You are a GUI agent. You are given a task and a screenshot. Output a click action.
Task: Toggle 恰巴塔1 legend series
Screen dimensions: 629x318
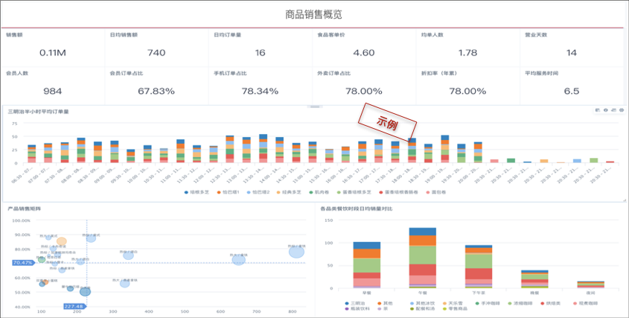230,192
